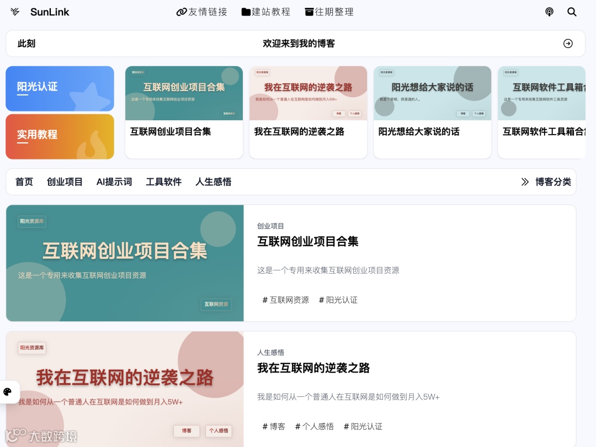Click the post summary 这是一个专用来收集互联网创业项目资源
Screen dimensions: 596x447
(328, 270)
